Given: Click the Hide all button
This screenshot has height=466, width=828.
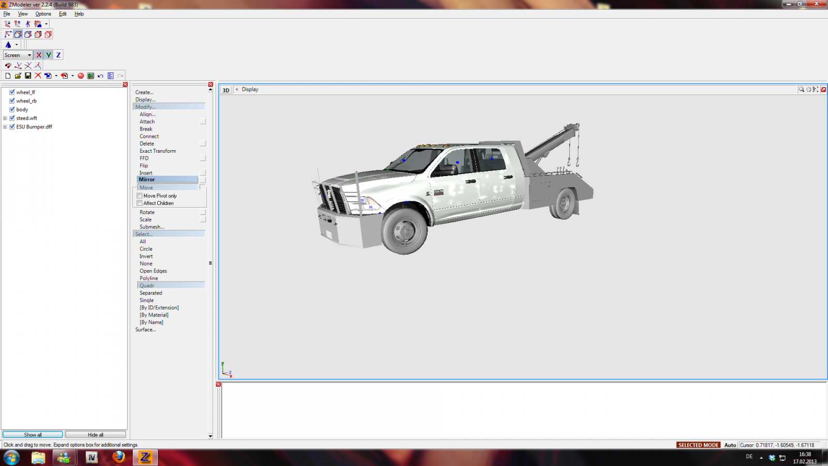Looking at the screenshot, I should point(95,434).
